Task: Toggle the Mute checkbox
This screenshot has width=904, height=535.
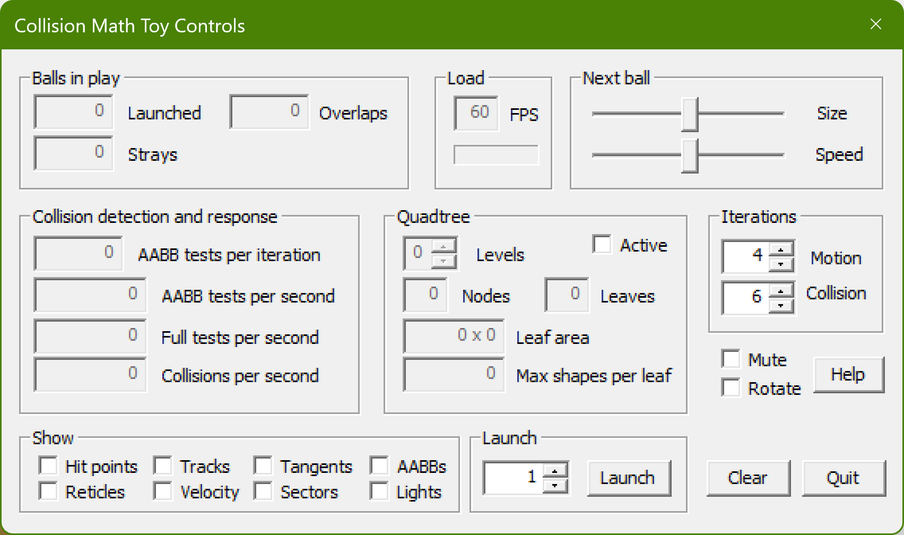Action: point(731,359)
